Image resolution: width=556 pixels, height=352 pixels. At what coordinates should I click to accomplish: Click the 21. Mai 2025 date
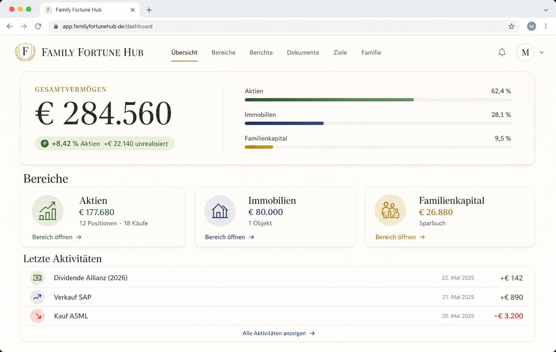click(458, 297)
